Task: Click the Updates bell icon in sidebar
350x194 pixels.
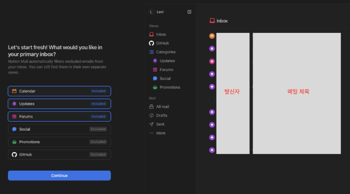Action: [x=155, y=61]
